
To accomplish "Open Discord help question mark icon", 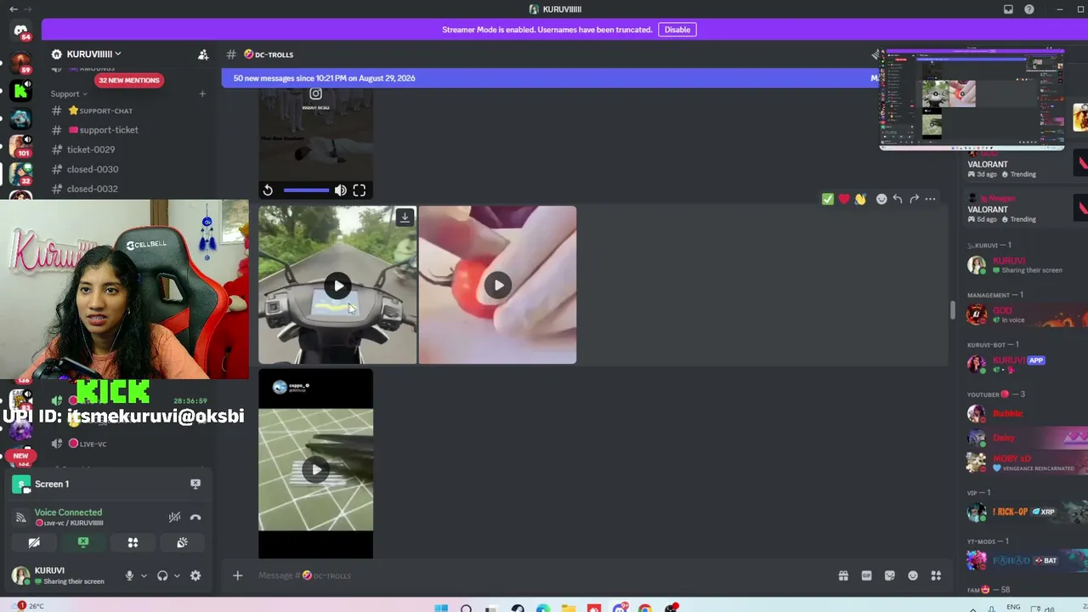I will point(1029,9).
